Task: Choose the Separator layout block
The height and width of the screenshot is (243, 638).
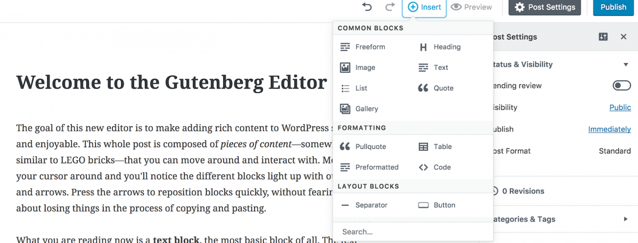Action: 364,205
